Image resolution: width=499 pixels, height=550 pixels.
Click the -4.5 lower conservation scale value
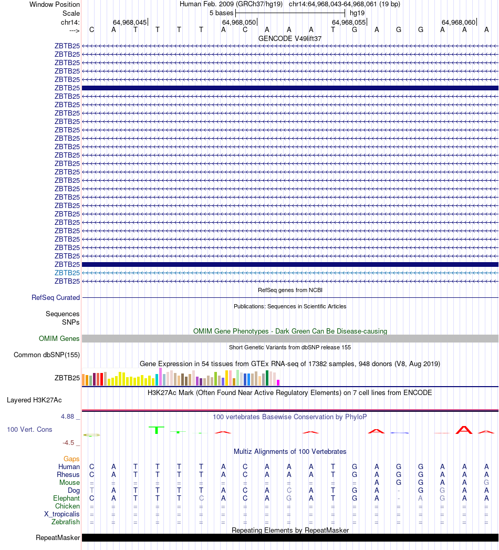tap(68, 443)
